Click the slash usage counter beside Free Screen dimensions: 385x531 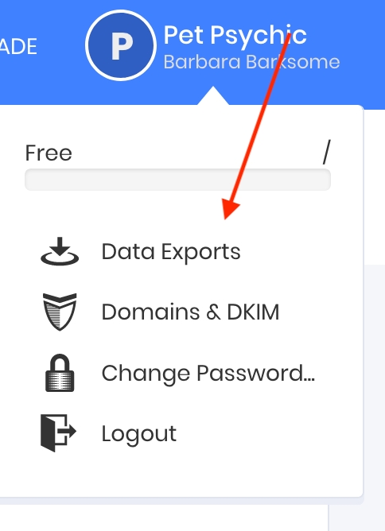click(326, 152)
